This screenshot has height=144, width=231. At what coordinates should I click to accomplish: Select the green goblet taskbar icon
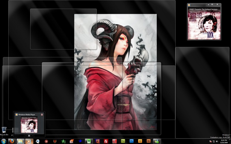click(89, 141)
